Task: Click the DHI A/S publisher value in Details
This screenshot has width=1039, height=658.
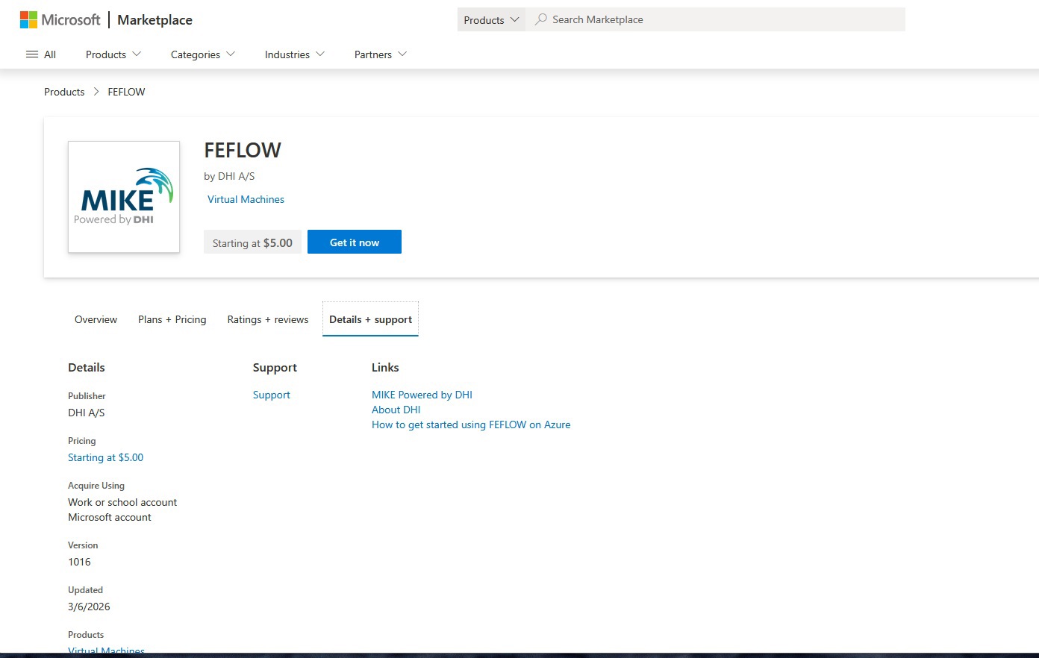Action: pos(86,413)
